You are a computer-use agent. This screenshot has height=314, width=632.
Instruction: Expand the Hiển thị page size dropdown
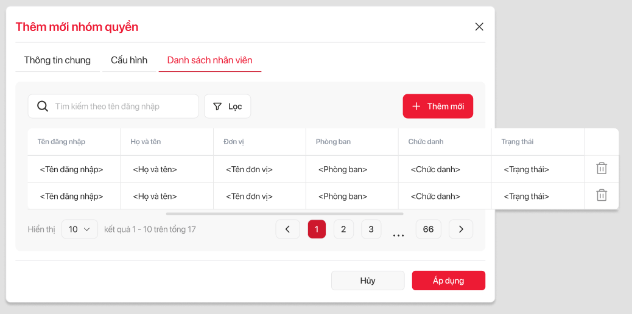click(x=80, y=229)
